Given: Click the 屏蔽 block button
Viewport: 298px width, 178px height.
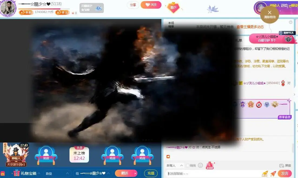Looking at the screenshot, I should pos(286,166).
